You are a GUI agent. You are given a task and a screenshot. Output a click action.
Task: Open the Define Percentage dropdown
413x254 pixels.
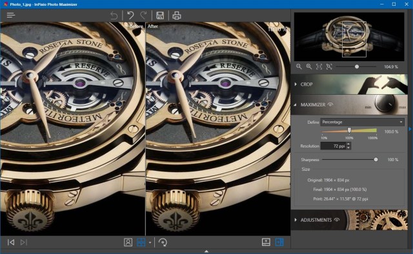point(362,122)
